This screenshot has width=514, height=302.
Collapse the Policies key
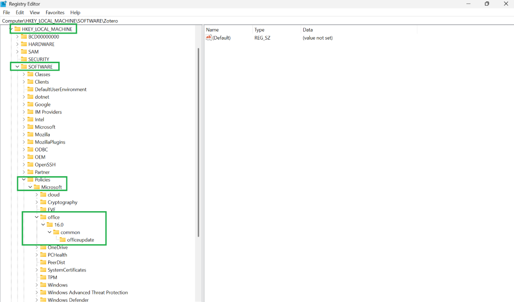24,180
